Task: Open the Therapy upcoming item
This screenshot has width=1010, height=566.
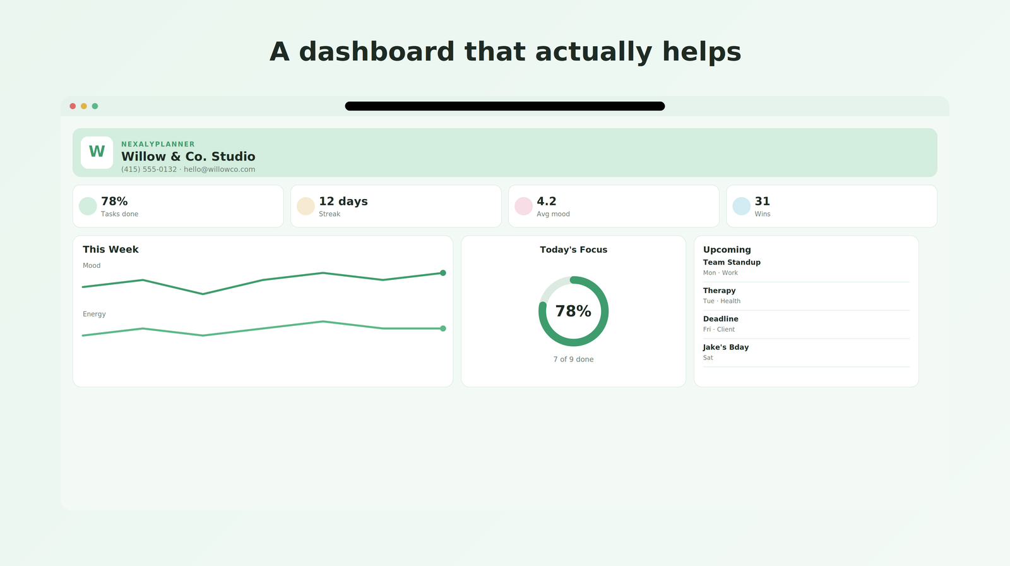Action: tap(806, 296)
